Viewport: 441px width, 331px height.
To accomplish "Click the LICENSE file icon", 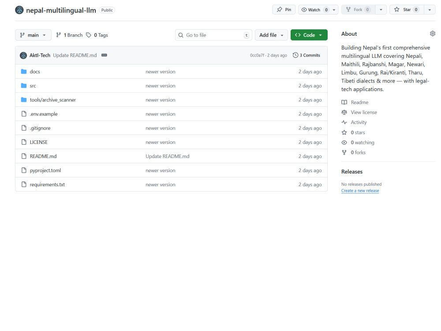I will pyautogui.click(x=24, y=142).
